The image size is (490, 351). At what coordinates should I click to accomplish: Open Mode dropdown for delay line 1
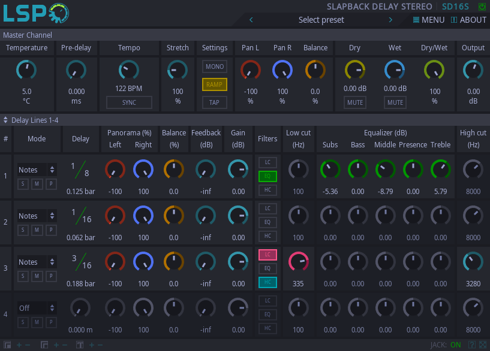pos(37,170)
